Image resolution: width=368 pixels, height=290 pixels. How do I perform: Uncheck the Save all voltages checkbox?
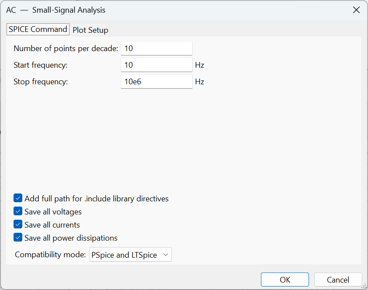coord(18,212)
